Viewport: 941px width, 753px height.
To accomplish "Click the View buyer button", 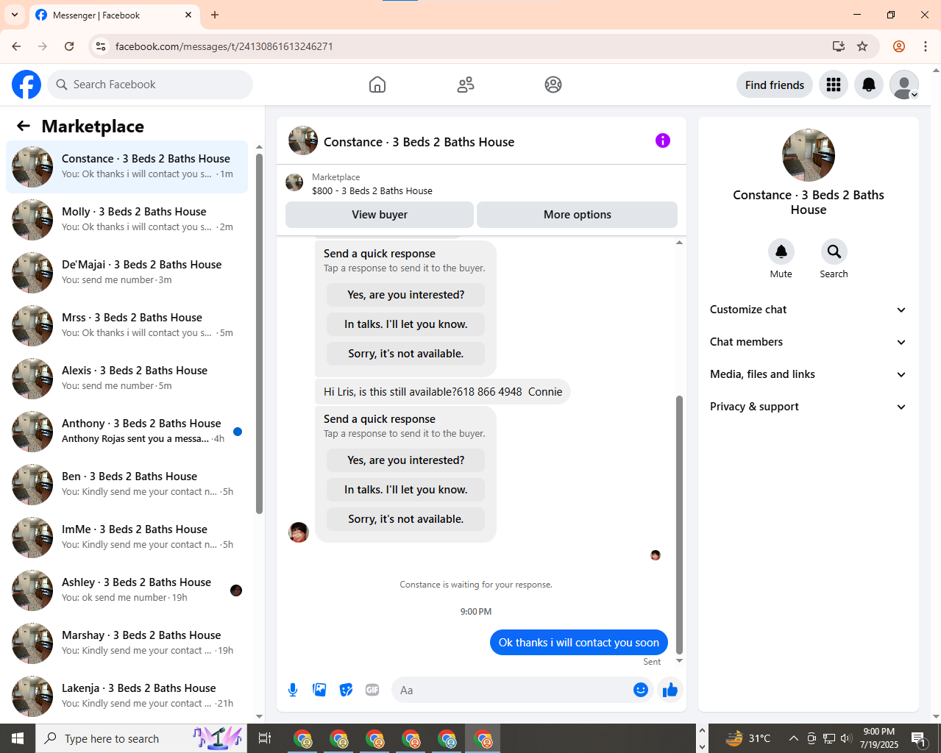I will (380, 215).
